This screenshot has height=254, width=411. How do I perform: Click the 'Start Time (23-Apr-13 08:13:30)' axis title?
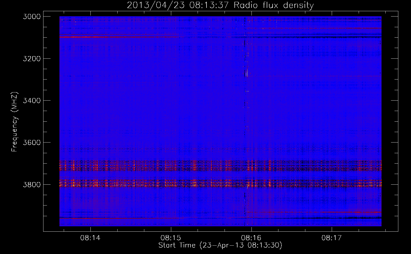click(220, 245)
